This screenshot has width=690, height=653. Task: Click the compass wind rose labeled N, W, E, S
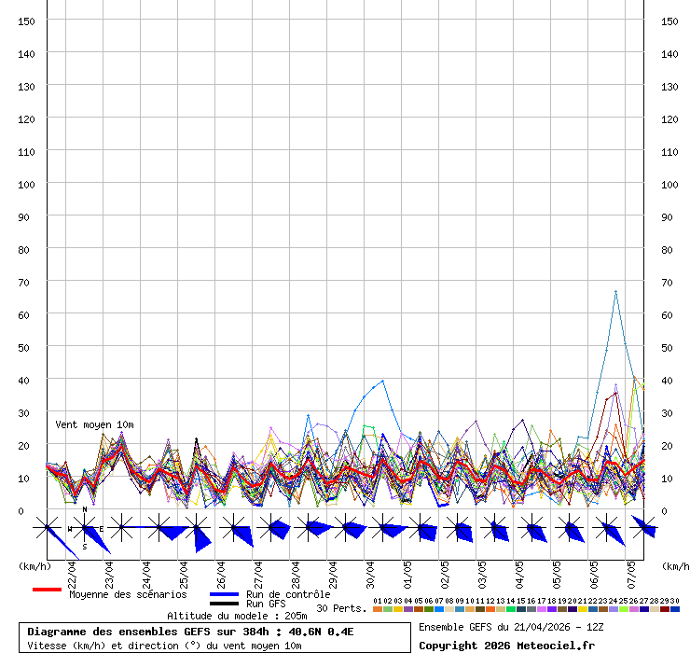point(84,529)
